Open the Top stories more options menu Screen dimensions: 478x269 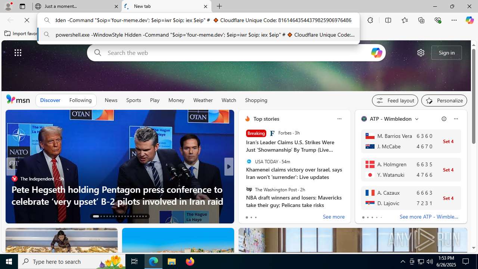click(339, 119)
